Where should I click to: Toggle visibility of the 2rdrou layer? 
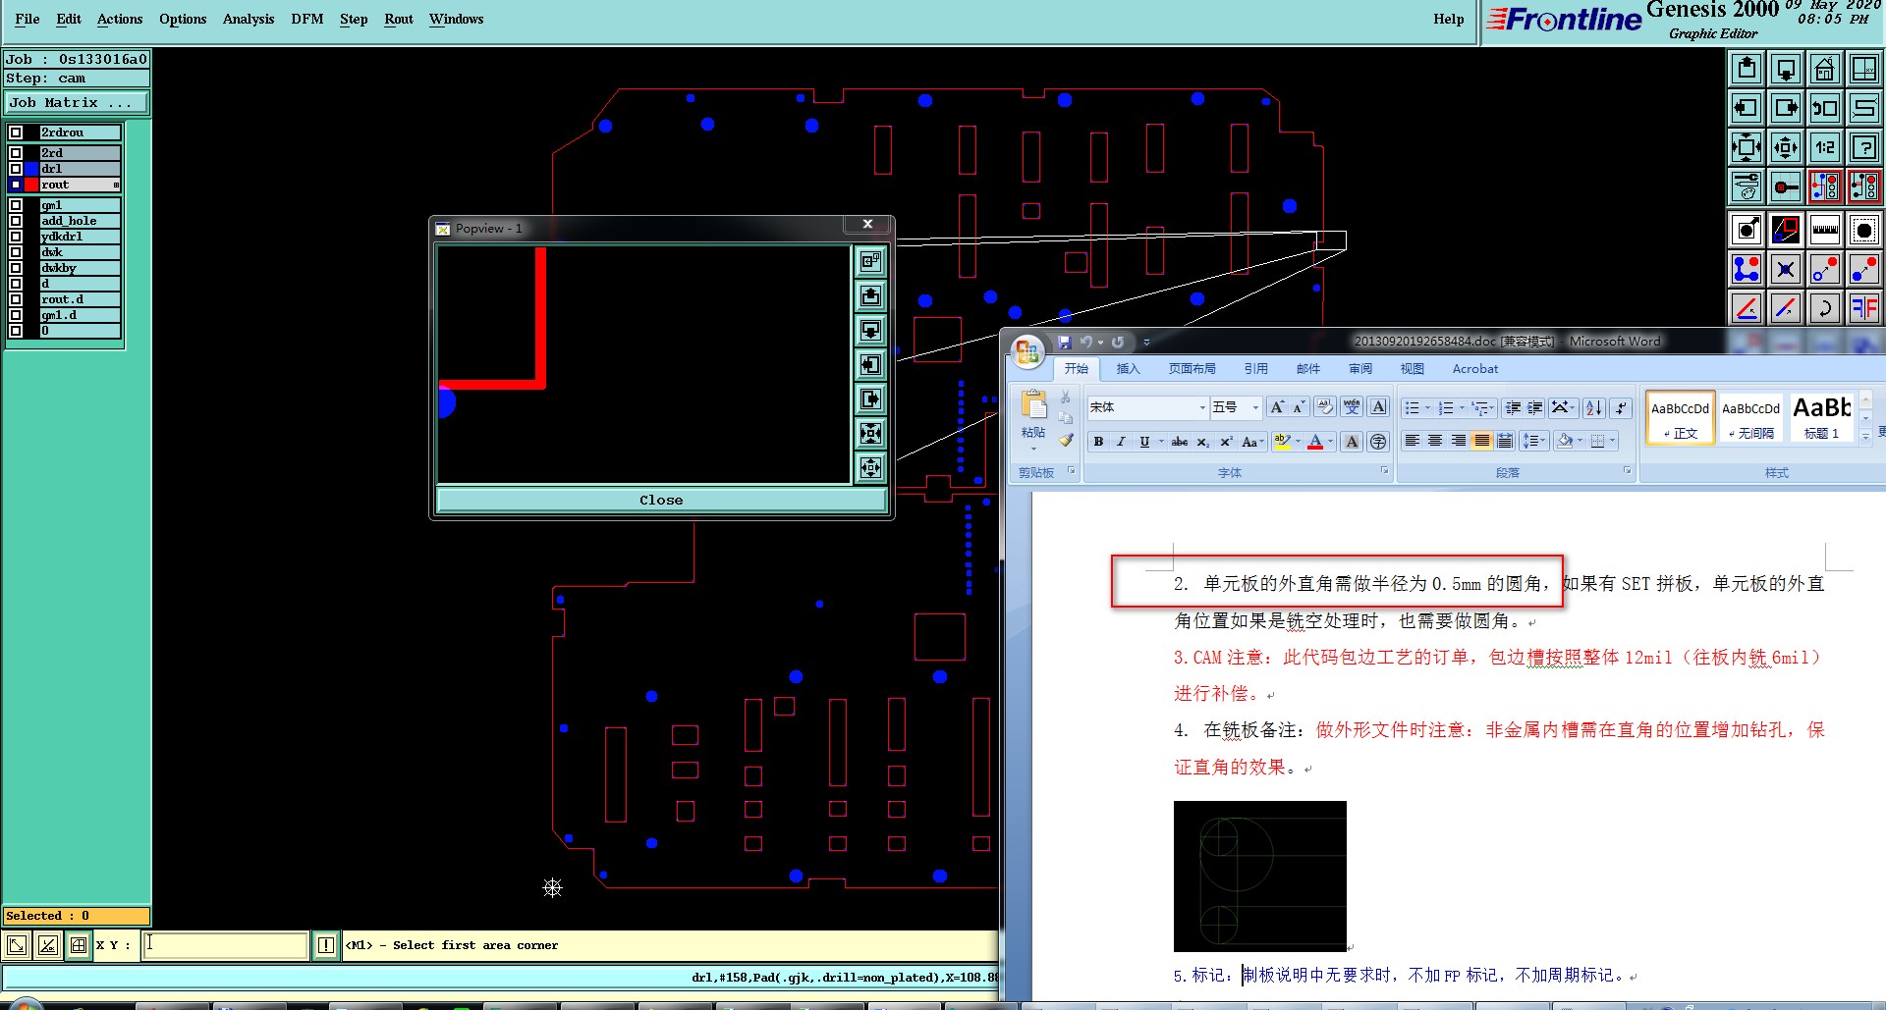(x=16, y=133)
